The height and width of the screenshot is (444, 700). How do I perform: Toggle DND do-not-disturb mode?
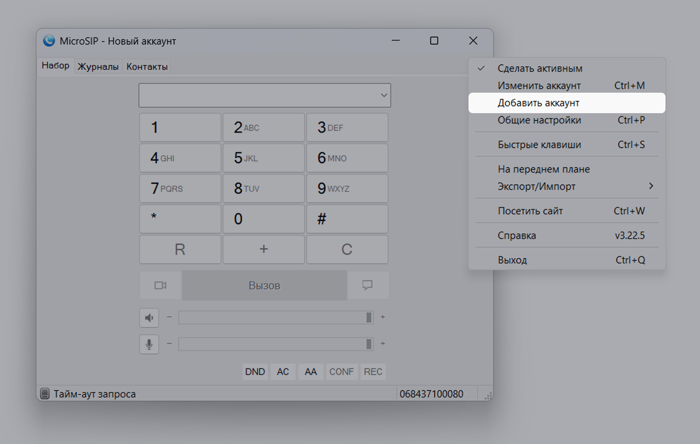(x=255, y=372)
